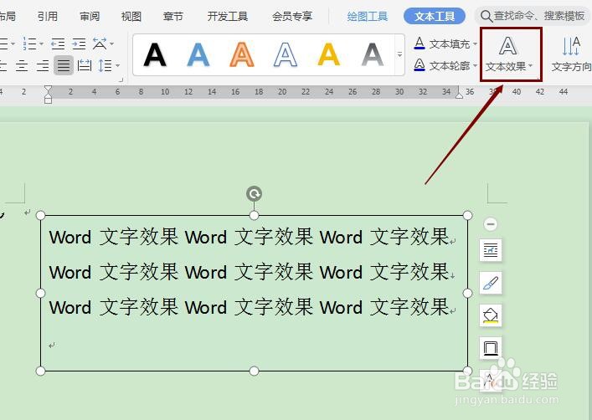Open the character spacing dropdown arrow
Image resolution: width=592 pixels, height=420 pixels.
coord(111,44)
